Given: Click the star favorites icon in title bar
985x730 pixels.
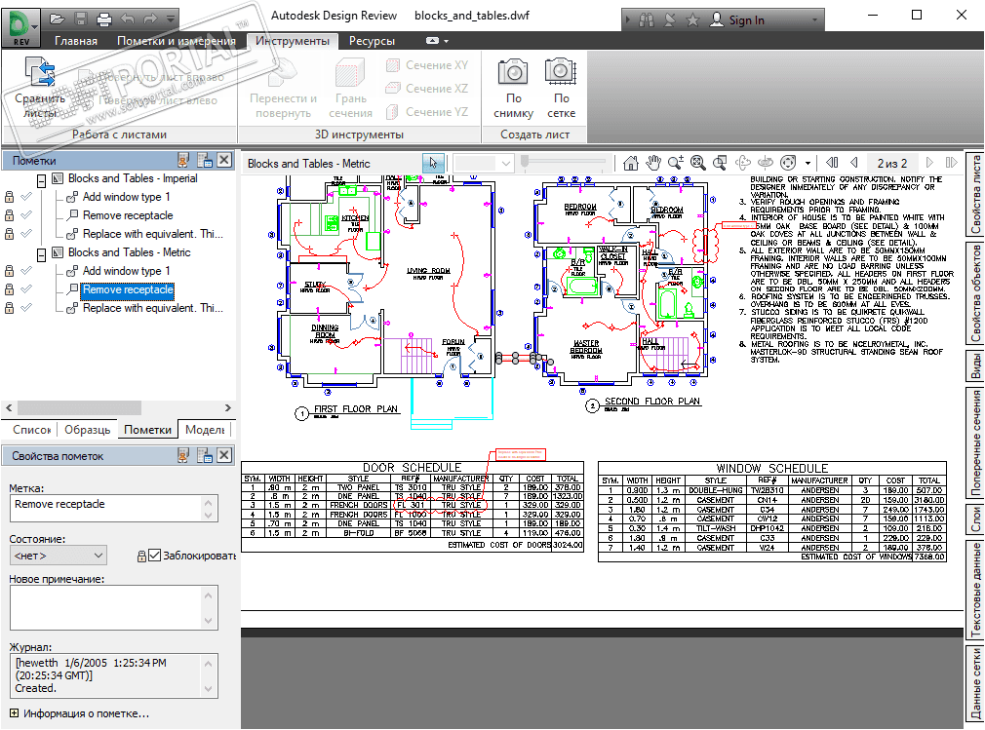Looking at the screenshot, I should point(692,20).
